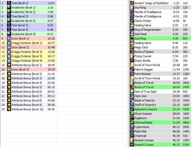192x147 pixels.
Task: Click the Staff of Wizardry icon
Action: 132,105
